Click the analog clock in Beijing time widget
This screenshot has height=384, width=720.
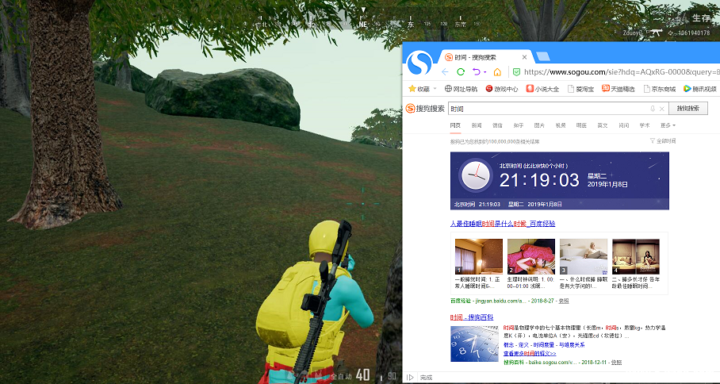477,175
